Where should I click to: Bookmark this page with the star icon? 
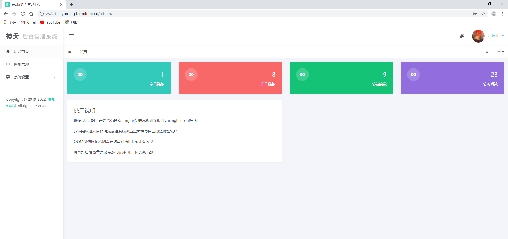483,14
